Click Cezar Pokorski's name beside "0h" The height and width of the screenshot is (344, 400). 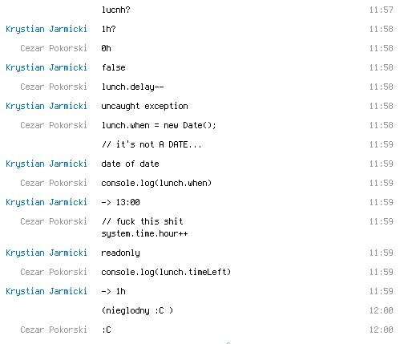click(54, 48)
